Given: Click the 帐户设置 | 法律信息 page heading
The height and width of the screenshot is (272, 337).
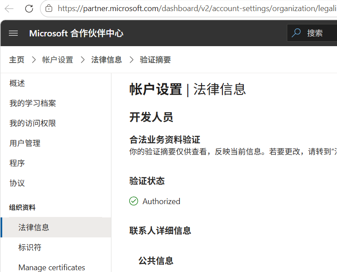Looking at the screenshot, I should point(188,89).
